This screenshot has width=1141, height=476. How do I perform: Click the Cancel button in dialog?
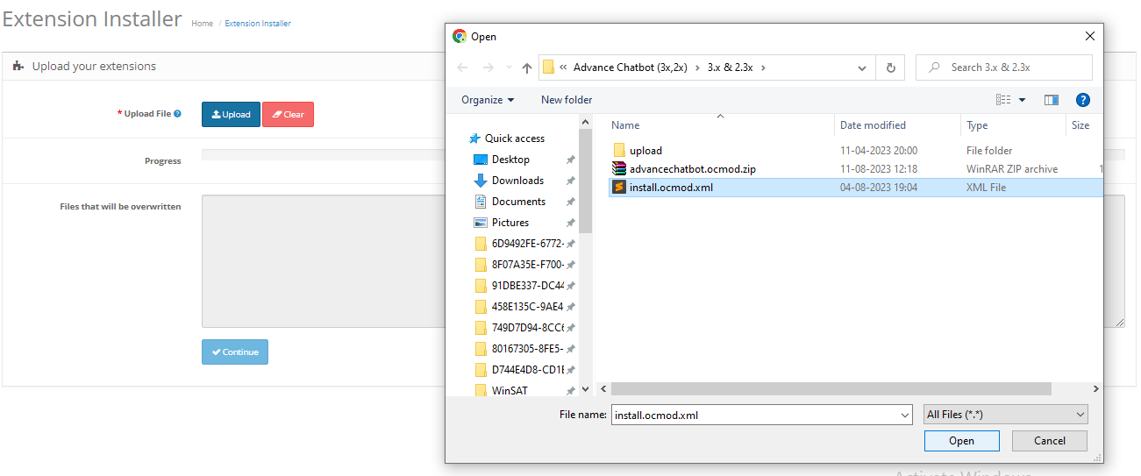coord(1050,441)
